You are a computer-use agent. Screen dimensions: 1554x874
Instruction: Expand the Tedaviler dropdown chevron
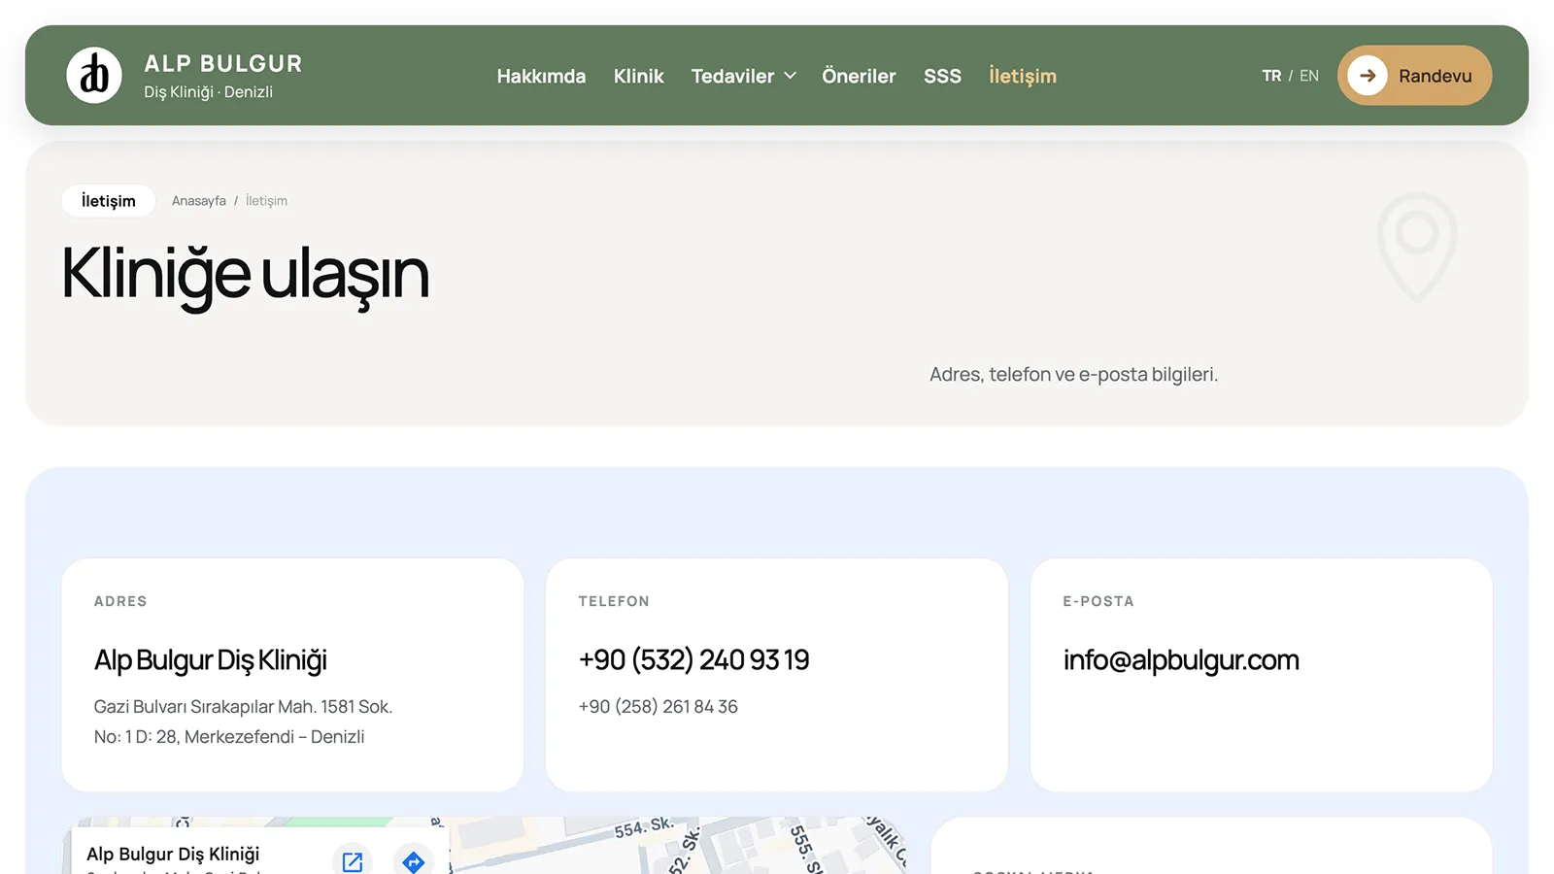[791, 76]
